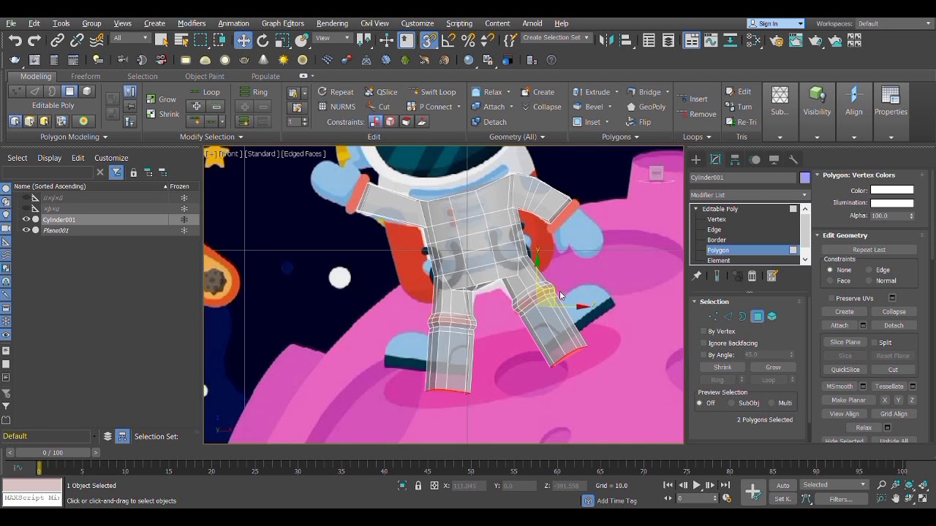Select the Element sub-object icon in Selection
The image size is (936, 526).
[x=771, y=316]
